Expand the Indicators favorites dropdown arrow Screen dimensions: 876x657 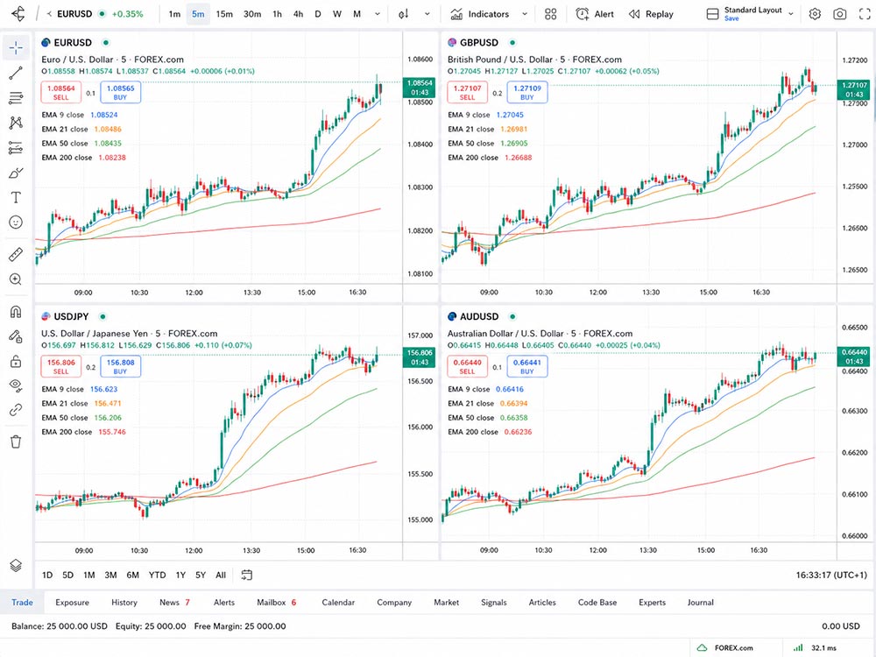[x=525, y=14]
